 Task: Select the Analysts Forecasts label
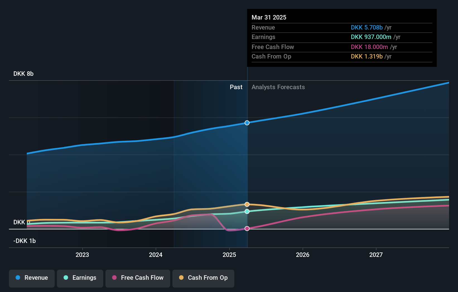point(278,87)
